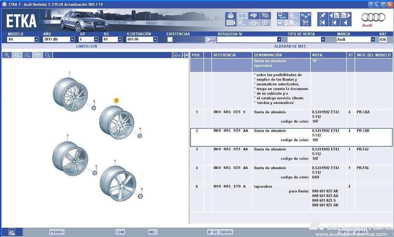Open the NORA icon
Viewport: 394px width, 237px height.
tap(242, 23)
